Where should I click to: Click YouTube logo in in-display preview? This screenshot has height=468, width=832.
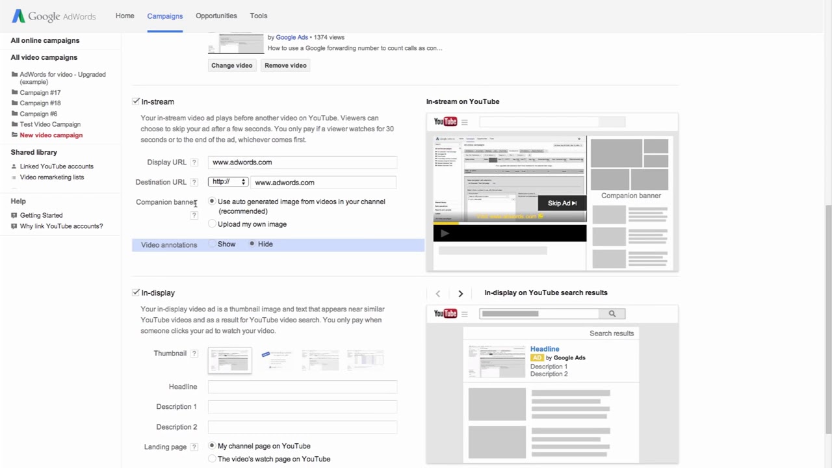446,314
